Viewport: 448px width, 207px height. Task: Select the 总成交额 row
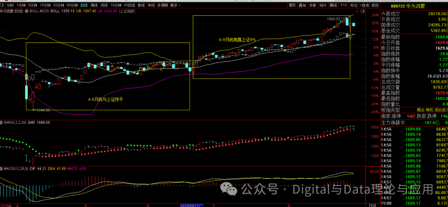click(x=414, y=82)
